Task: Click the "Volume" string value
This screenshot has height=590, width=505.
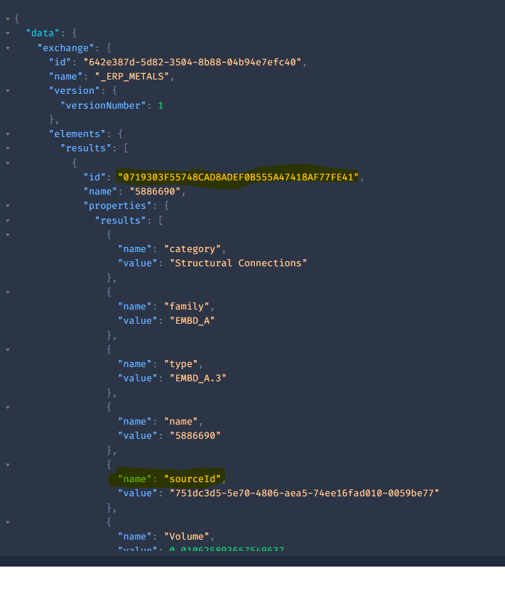Action: pos(187,536)
